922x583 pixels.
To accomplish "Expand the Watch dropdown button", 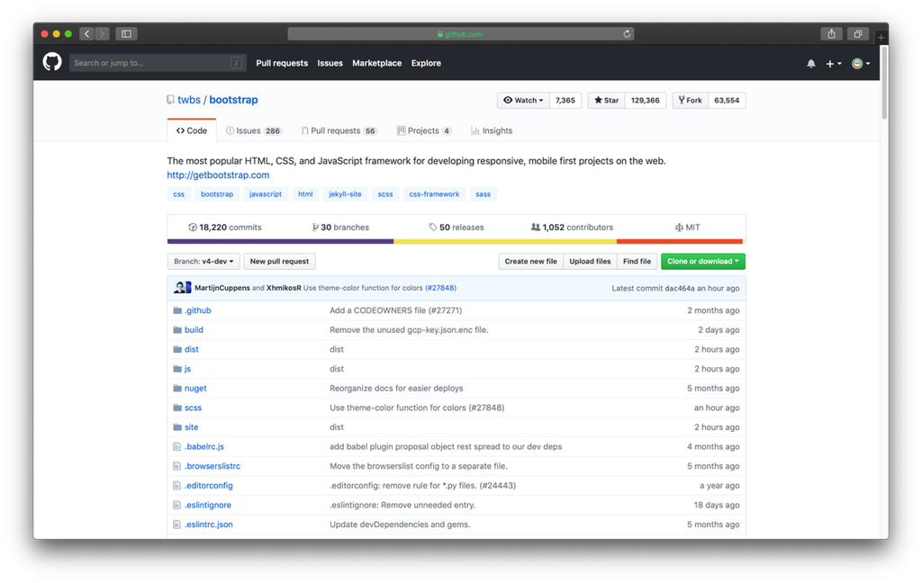I will point(523,101).
